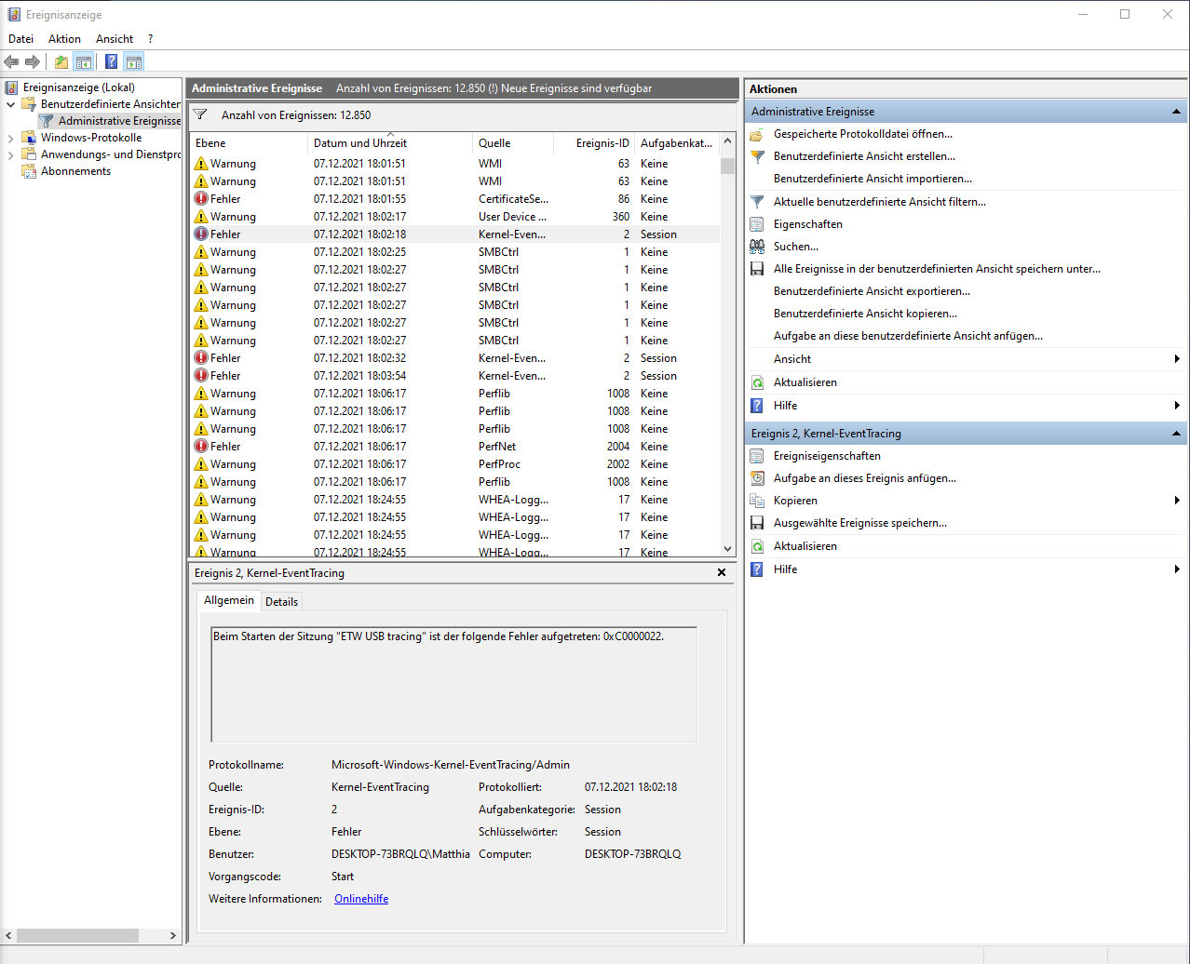Select Abonnements in the tree
Viewport: 1190px width, 964px height.
click(75, 171)
